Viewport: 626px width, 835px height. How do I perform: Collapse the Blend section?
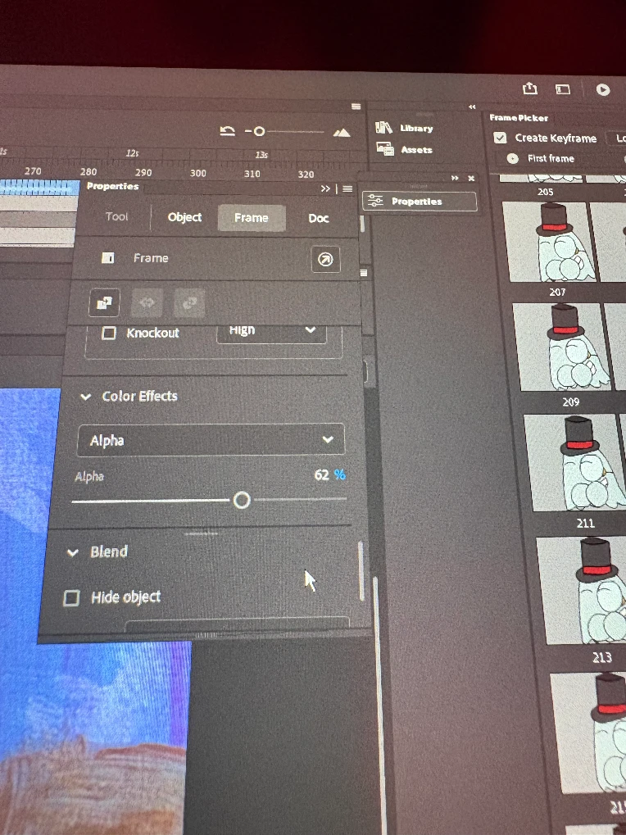click(x=72, y=552)
